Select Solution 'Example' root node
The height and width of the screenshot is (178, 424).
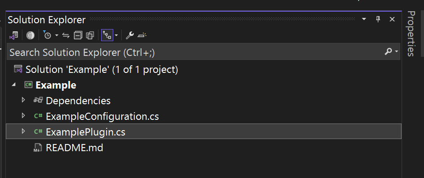pyautogui.click(x=102, y=69)
